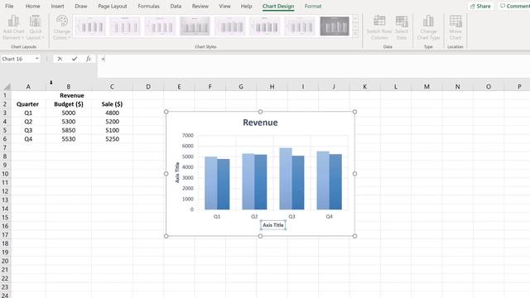Open the Change Colors palette
The height and width of the screenshot is (298, 530).
click(62, 27)
